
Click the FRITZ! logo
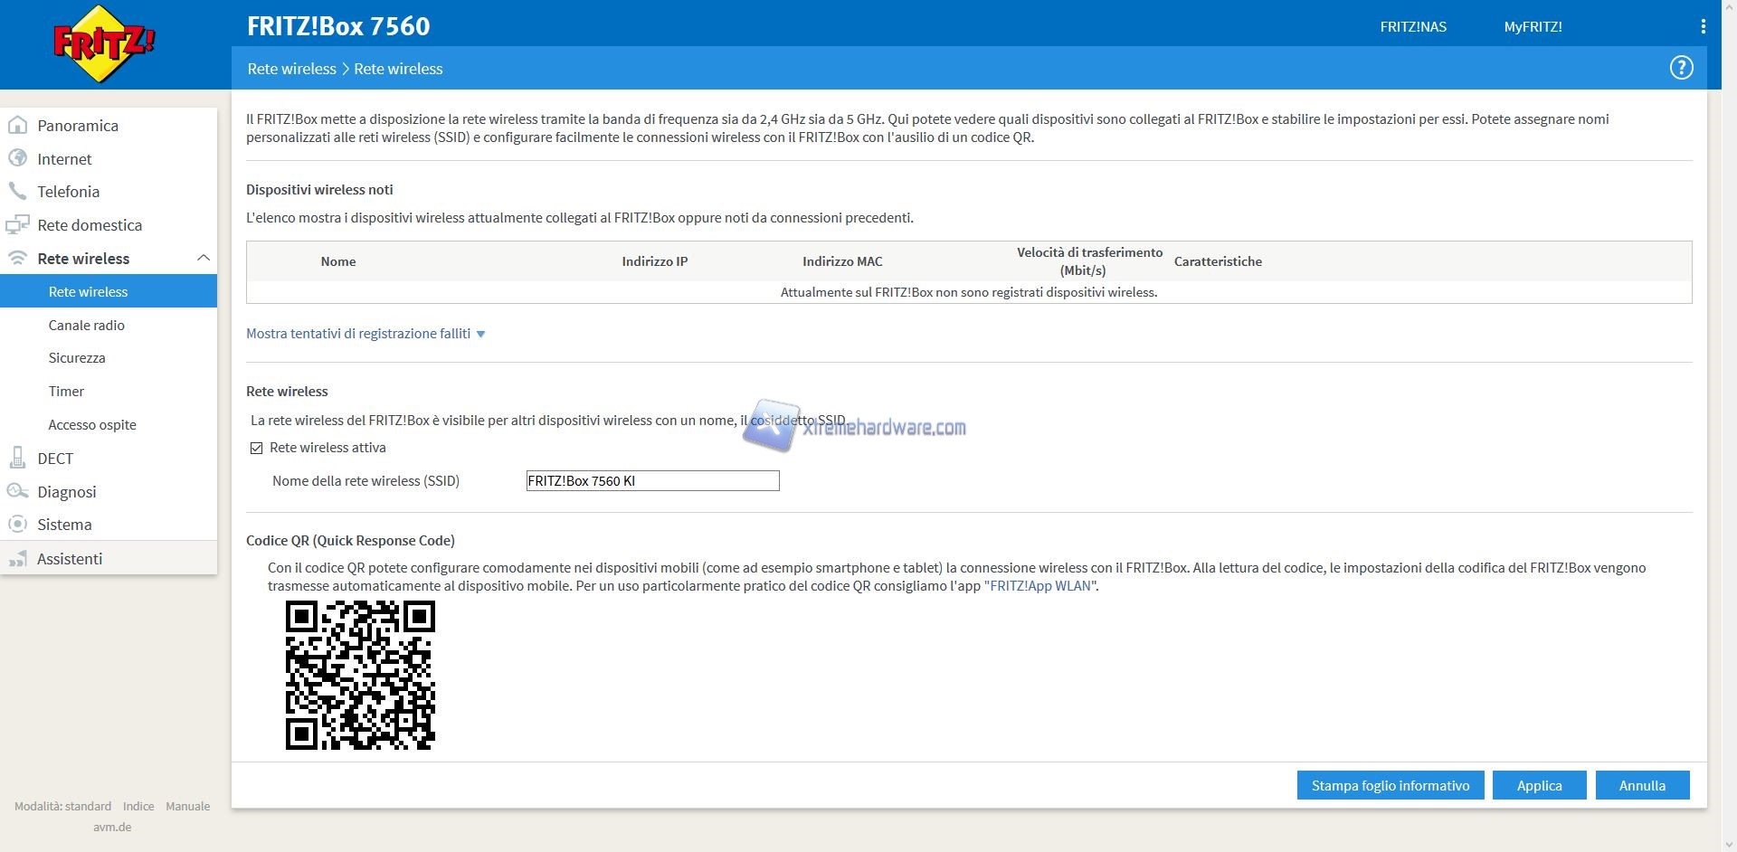pyautogui.click(x=104, y=43)
